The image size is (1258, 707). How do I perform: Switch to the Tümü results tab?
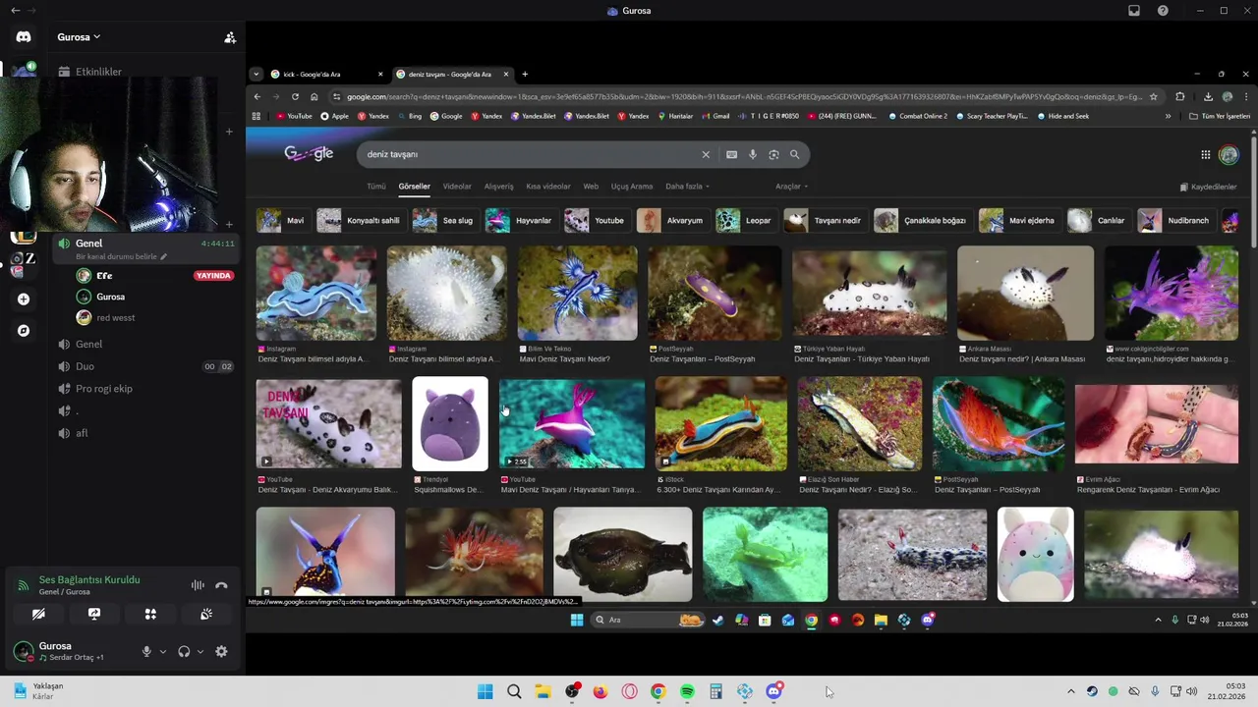[376, 187]
